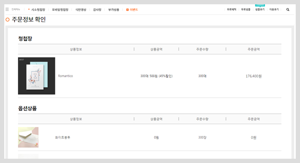Click the 176,400원 order amount
Viewport: 300px width, 163px height.
pyautogui.click(x=254, y=76)
